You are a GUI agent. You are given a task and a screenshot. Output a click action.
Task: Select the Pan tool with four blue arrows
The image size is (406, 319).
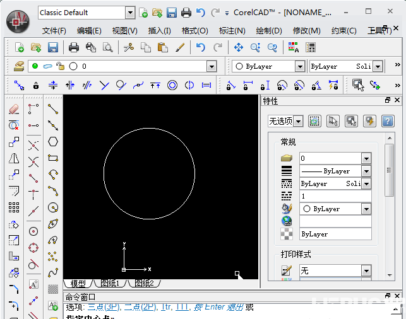tap(239, 47)
